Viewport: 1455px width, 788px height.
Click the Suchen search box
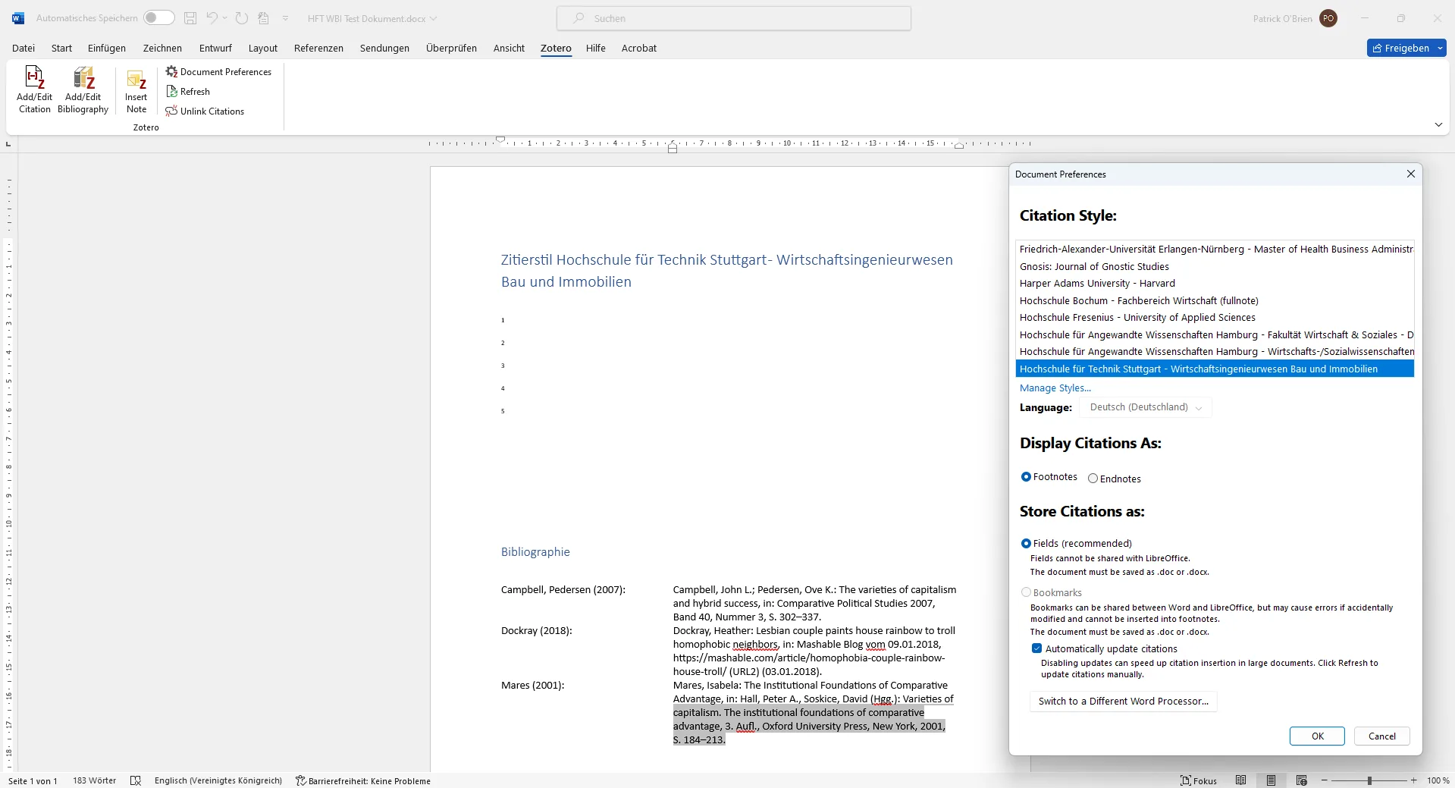pyautogui.click(x=734, y=18)
